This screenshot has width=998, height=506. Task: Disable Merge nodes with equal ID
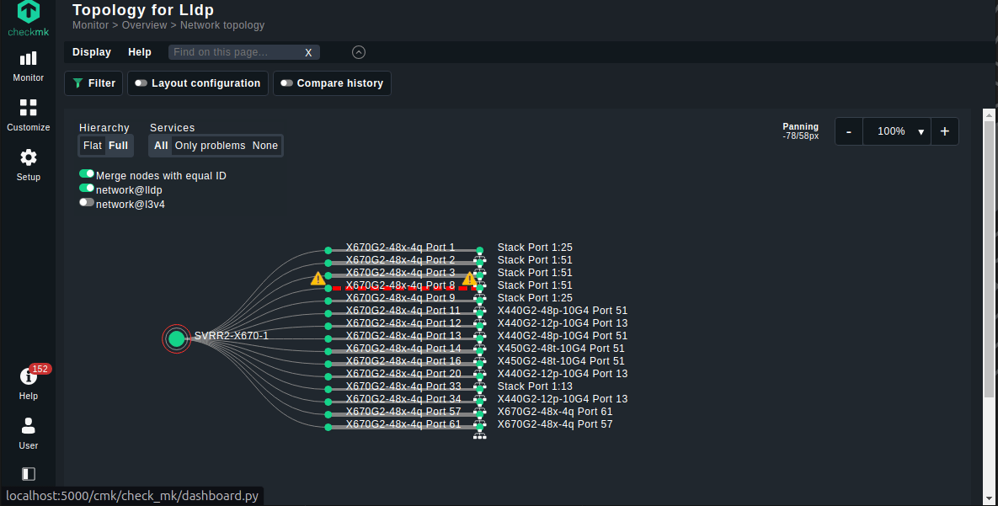[87, 173]
